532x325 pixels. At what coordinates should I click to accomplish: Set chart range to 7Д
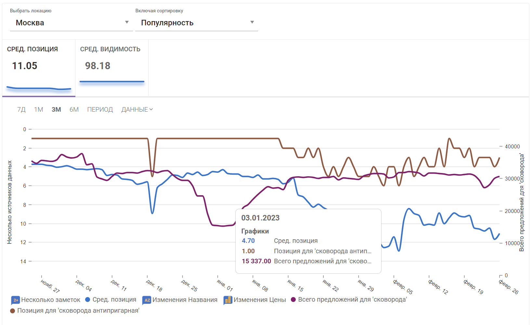coord(21,110)
